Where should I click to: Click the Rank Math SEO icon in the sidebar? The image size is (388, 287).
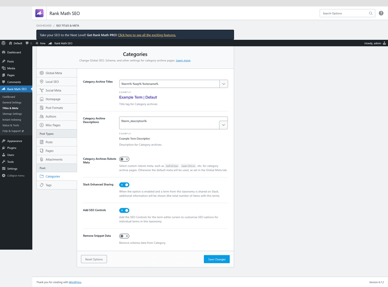click(x=3, y=89)
